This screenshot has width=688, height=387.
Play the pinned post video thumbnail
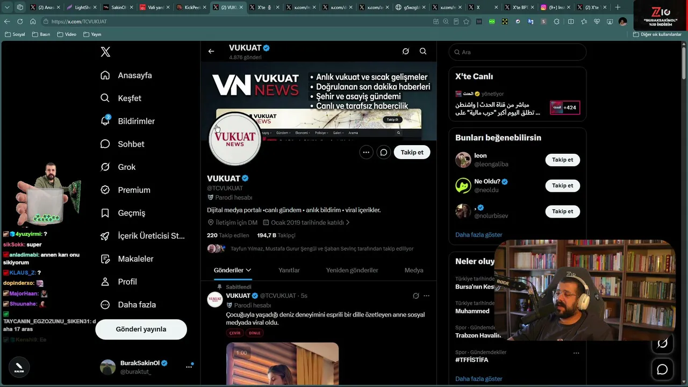[282, 364]
